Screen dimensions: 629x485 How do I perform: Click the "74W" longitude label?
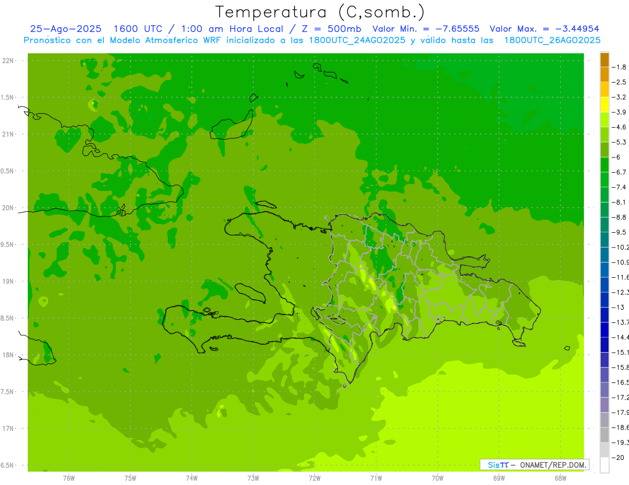(192, 478)
